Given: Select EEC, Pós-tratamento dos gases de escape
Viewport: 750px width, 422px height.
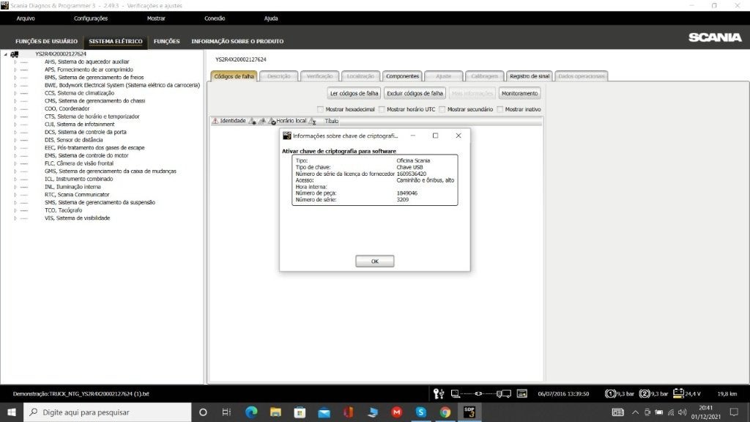Looking at the screenshot, I should point(94,148).
